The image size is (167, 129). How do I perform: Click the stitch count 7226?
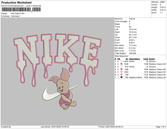(126, 64)
